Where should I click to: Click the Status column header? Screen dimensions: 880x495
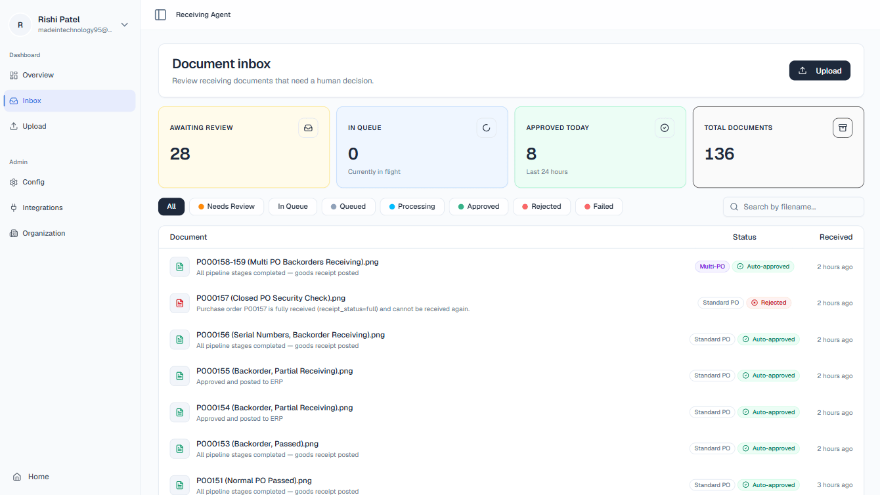point(745,237)
